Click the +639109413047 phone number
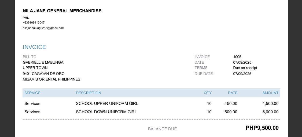 34,22
